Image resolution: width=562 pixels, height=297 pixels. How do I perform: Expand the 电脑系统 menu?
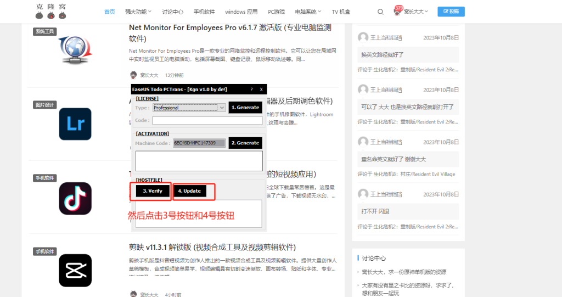(308, 12)
